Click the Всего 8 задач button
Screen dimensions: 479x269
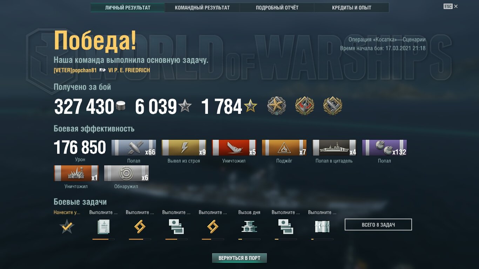point(378,225)
